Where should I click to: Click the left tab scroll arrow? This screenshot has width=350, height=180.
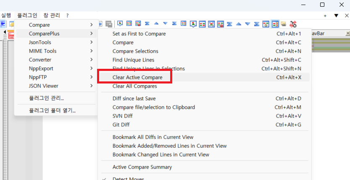[x=4, y=32]
